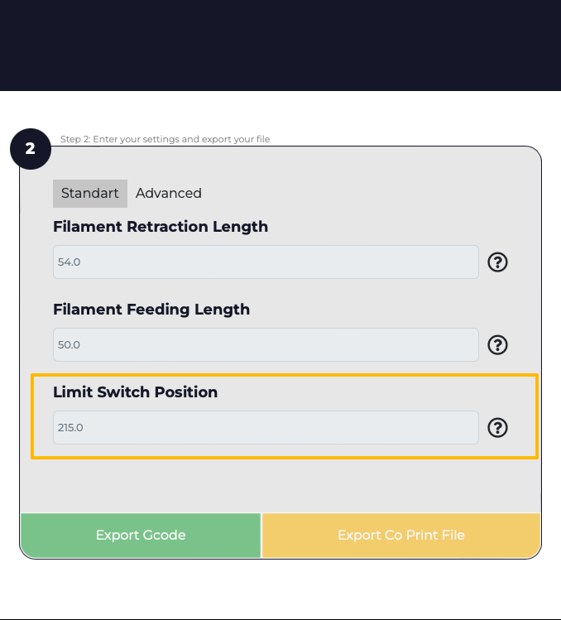Click the Filament Feeding Length heading
The image size is (561, 620).
pyautogui.click(x=151, y=310)
